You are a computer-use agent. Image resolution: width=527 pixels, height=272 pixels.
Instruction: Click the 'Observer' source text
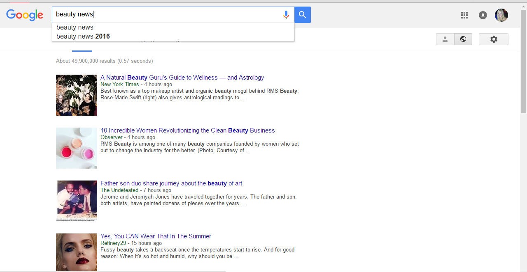pyautogui.click(x=111, y=137)
